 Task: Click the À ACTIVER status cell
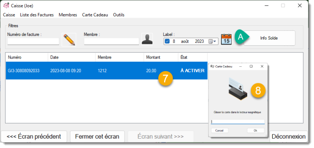click(x=192, y=71)
